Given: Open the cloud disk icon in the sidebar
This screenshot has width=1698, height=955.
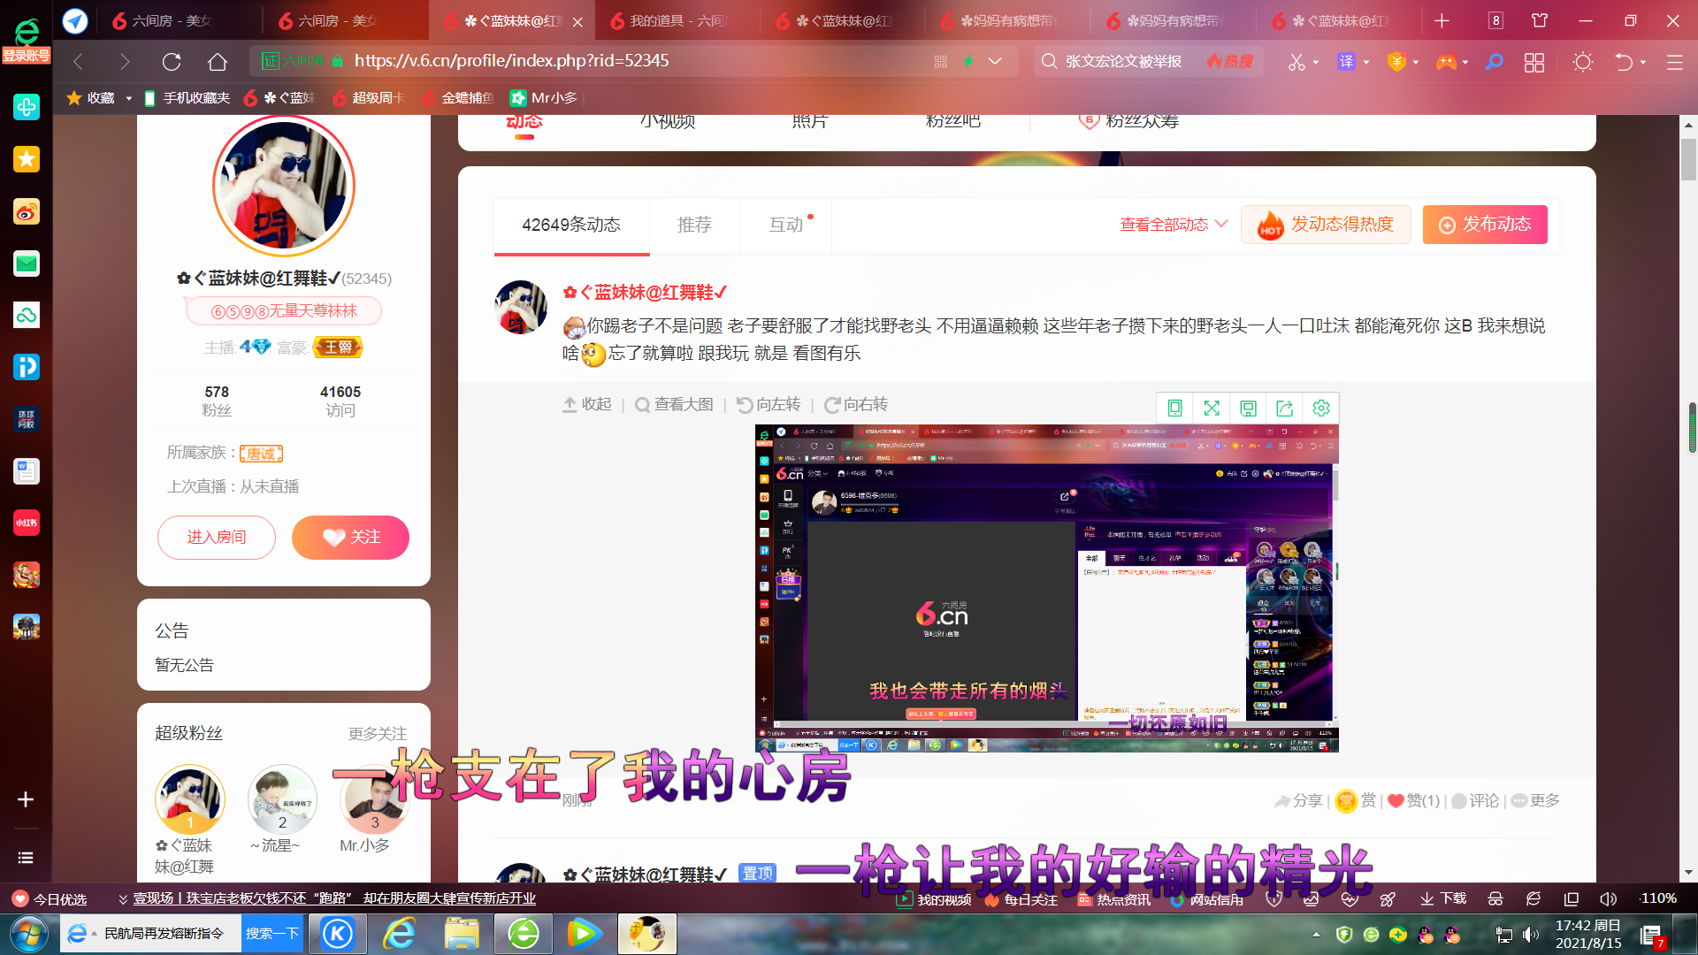Looking at the screenshot, I should pyautogui.click(x=27, y=315).
